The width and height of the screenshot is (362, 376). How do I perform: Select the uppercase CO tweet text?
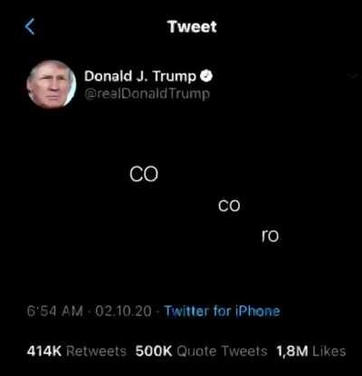[144, 174]
